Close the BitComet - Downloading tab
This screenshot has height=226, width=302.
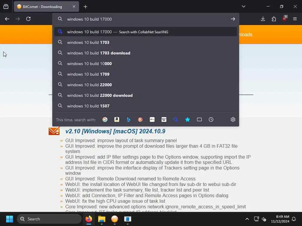point(74,6)
